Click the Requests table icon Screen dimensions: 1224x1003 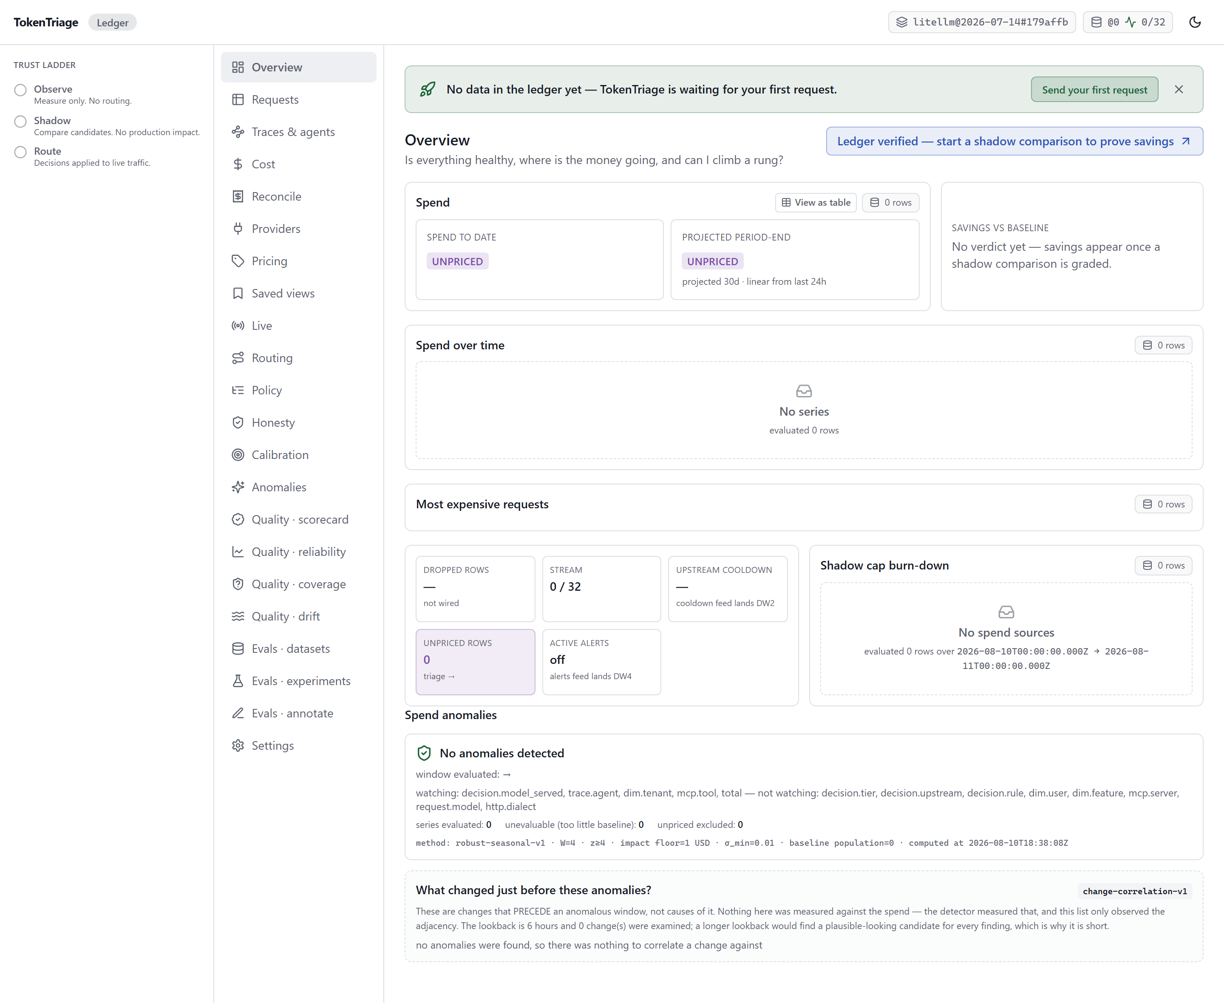tap(238, 100)
